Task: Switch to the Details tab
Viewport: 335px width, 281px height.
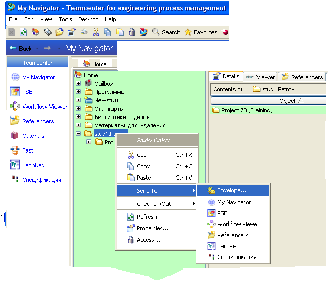Action: point(226,76)
